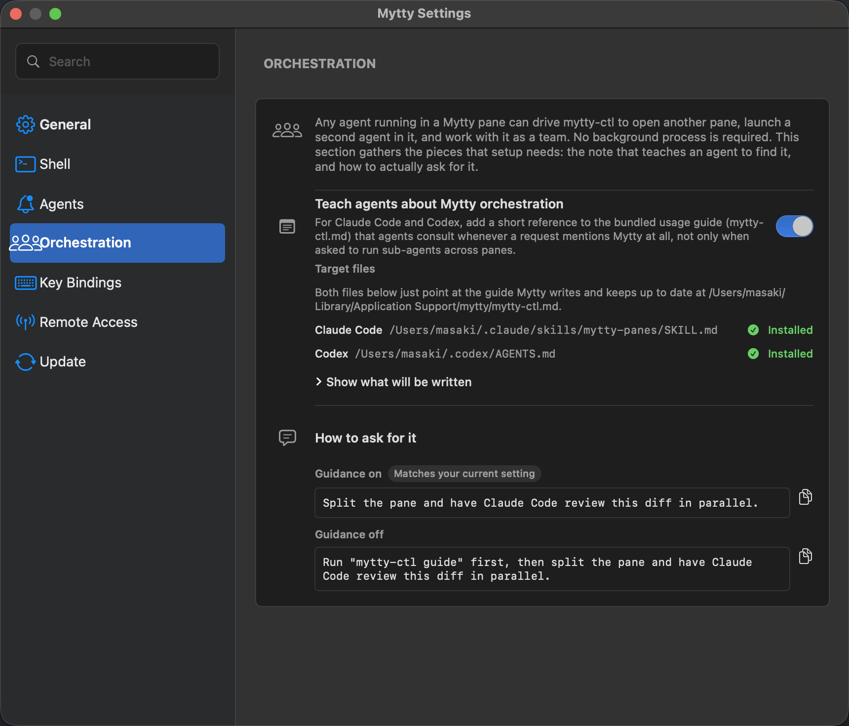Click the ORCHESTRATION section heading
This screenshot has width=849, height=726.
[x=320, y=64]
